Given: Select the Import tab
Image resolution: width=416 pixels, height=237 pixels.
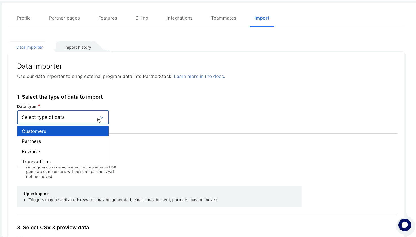Looking at the screenshot, I should 262,18.
